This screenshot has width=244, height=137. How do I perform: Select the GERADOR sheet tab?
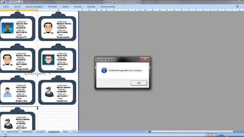point(54,132)
